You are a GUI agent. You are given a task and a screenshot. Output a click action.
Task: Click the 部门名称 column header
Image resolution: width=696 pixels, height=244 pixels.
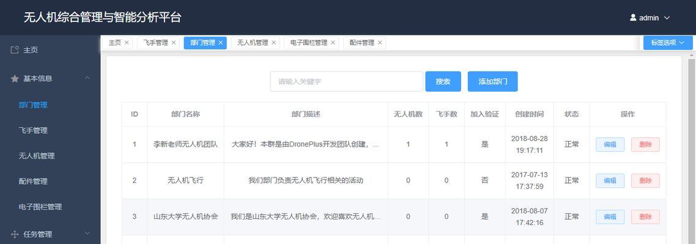(185, 114)
